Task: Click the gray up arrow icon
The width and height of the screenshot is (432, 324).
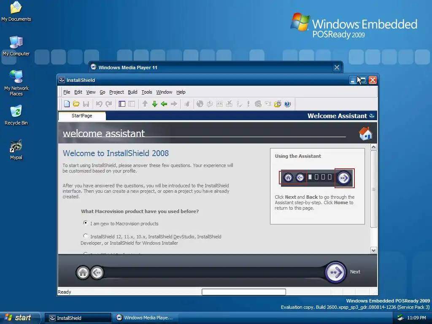Action: pos(145,104)
